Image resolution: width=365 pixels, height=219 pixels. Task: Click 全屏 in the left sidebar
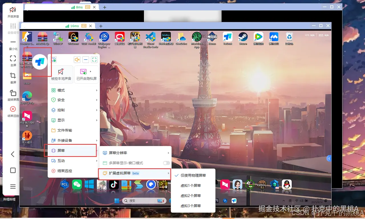(x=13, y=60)
